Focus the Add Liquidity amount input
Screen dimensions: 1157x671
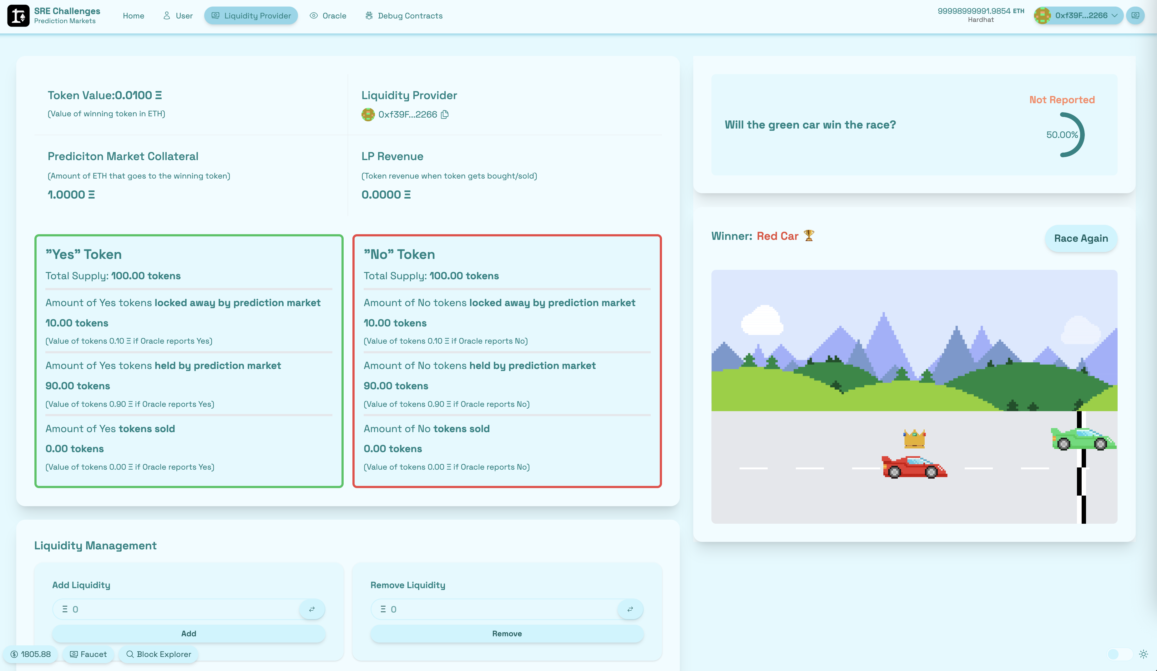pos(184,609)
